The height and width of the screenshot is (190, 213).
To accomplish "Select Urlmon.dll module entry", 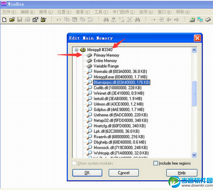I will (119, 104).
